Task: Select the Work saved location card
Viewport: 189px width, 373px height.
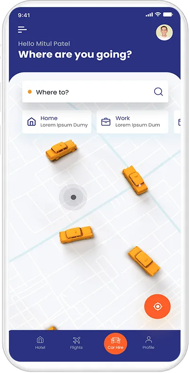Action: (x=133, y=122)
